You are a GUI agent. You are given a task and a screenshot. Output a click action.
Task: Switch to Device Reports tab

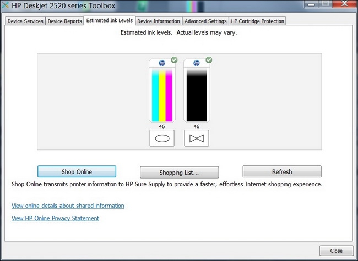[64, 21]
